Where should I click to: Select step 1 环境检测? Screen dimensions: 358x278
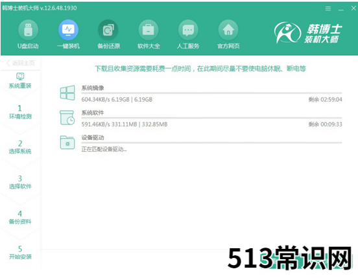[20, 112]
